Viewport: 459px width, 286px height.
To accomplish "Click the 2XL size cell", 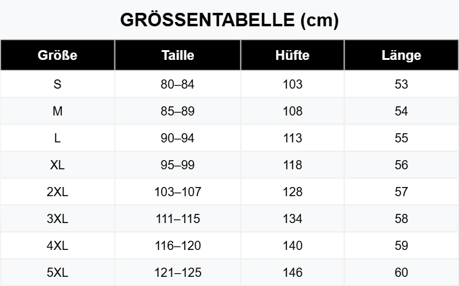I will pyautogui.click(x=58, y=192).
